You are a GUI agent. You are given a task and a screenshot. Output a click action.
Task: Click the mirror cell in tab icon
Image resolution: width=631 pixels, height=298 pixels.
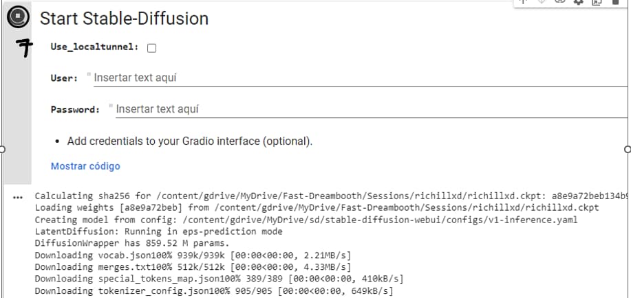(596, 3)
